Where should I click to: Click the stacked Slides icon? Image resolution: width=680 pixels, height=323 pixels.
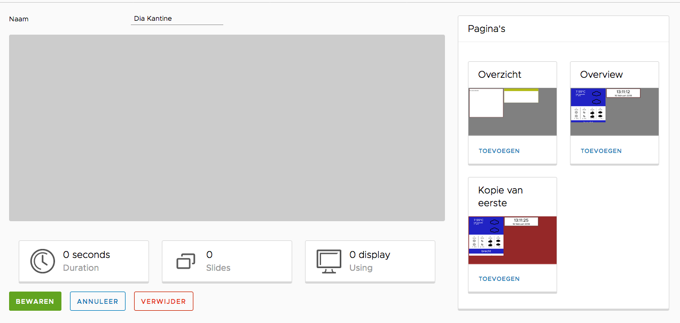coord(186,261)
